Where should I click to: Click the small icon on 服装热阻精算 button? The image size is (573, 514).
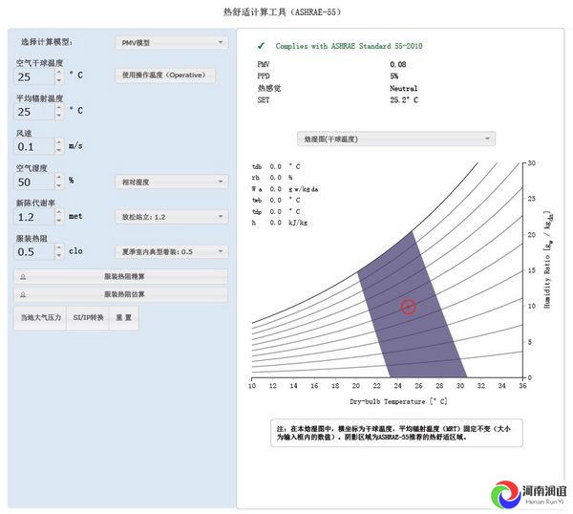point(22,276)
